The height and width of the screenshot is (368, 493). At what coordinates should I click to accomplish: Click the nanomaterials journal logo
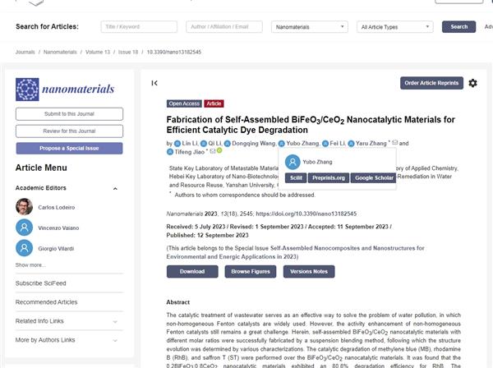tap(66, 90)
